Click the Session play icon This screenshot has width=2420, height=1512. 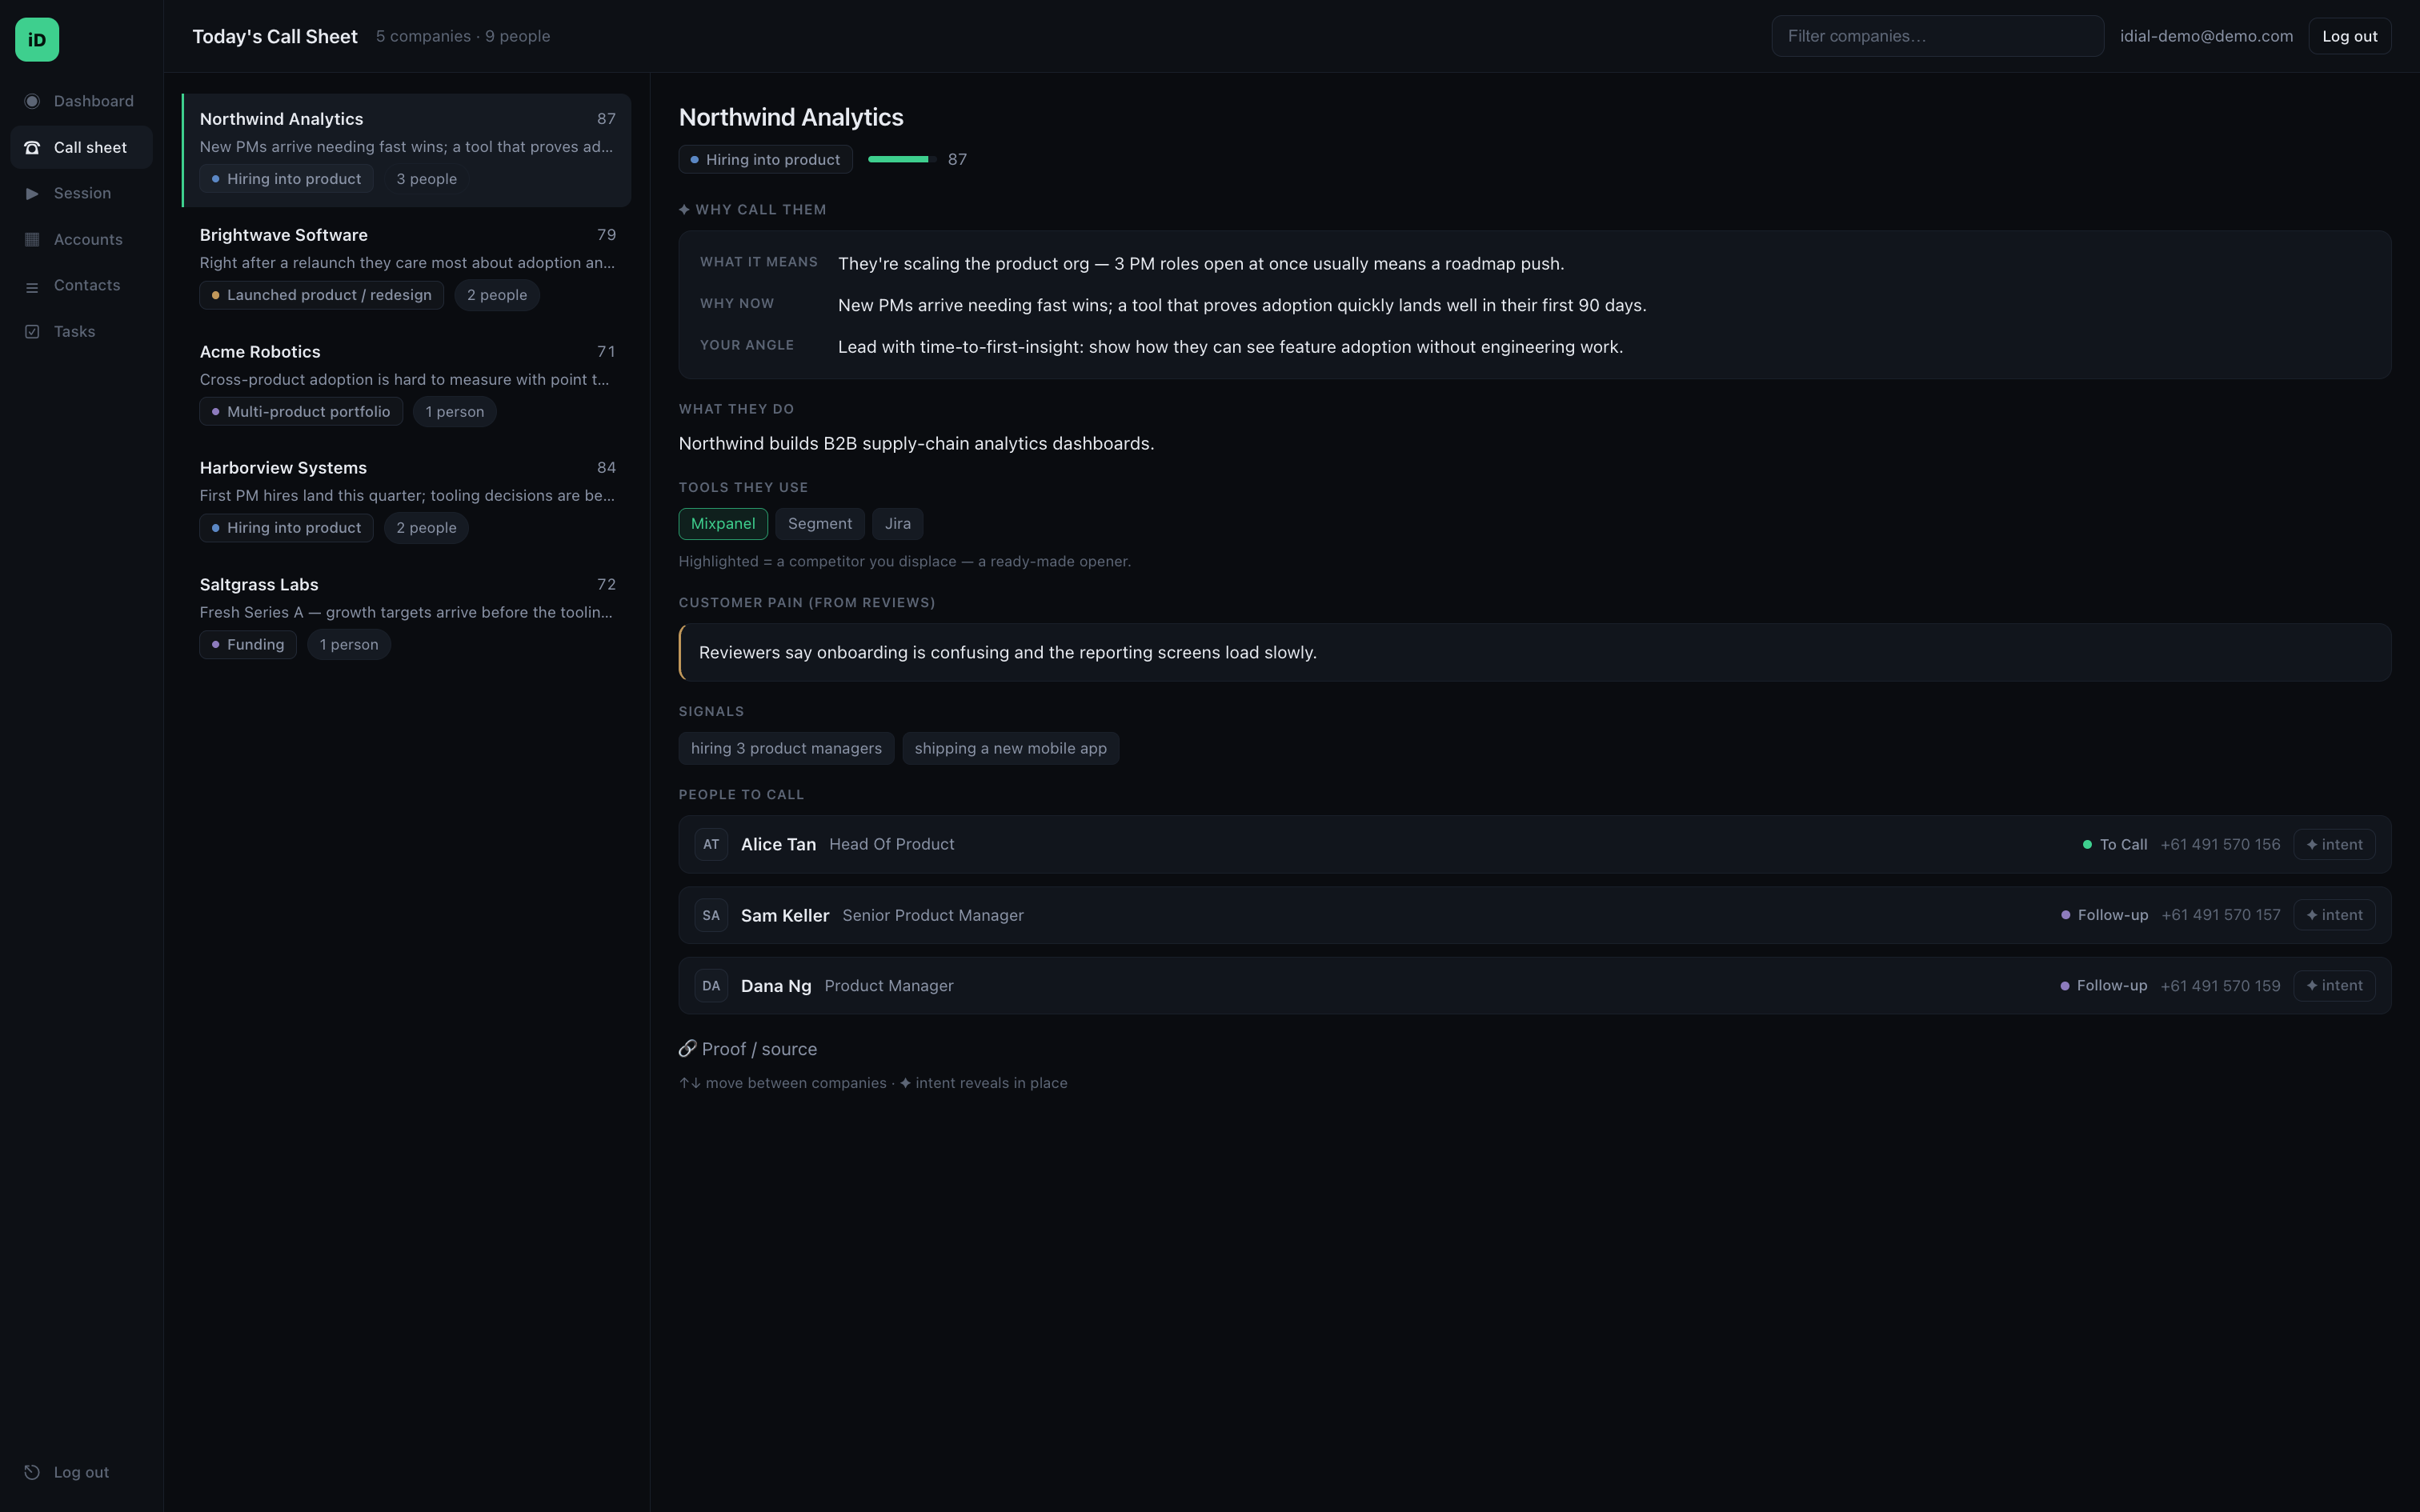pos(32,193)
